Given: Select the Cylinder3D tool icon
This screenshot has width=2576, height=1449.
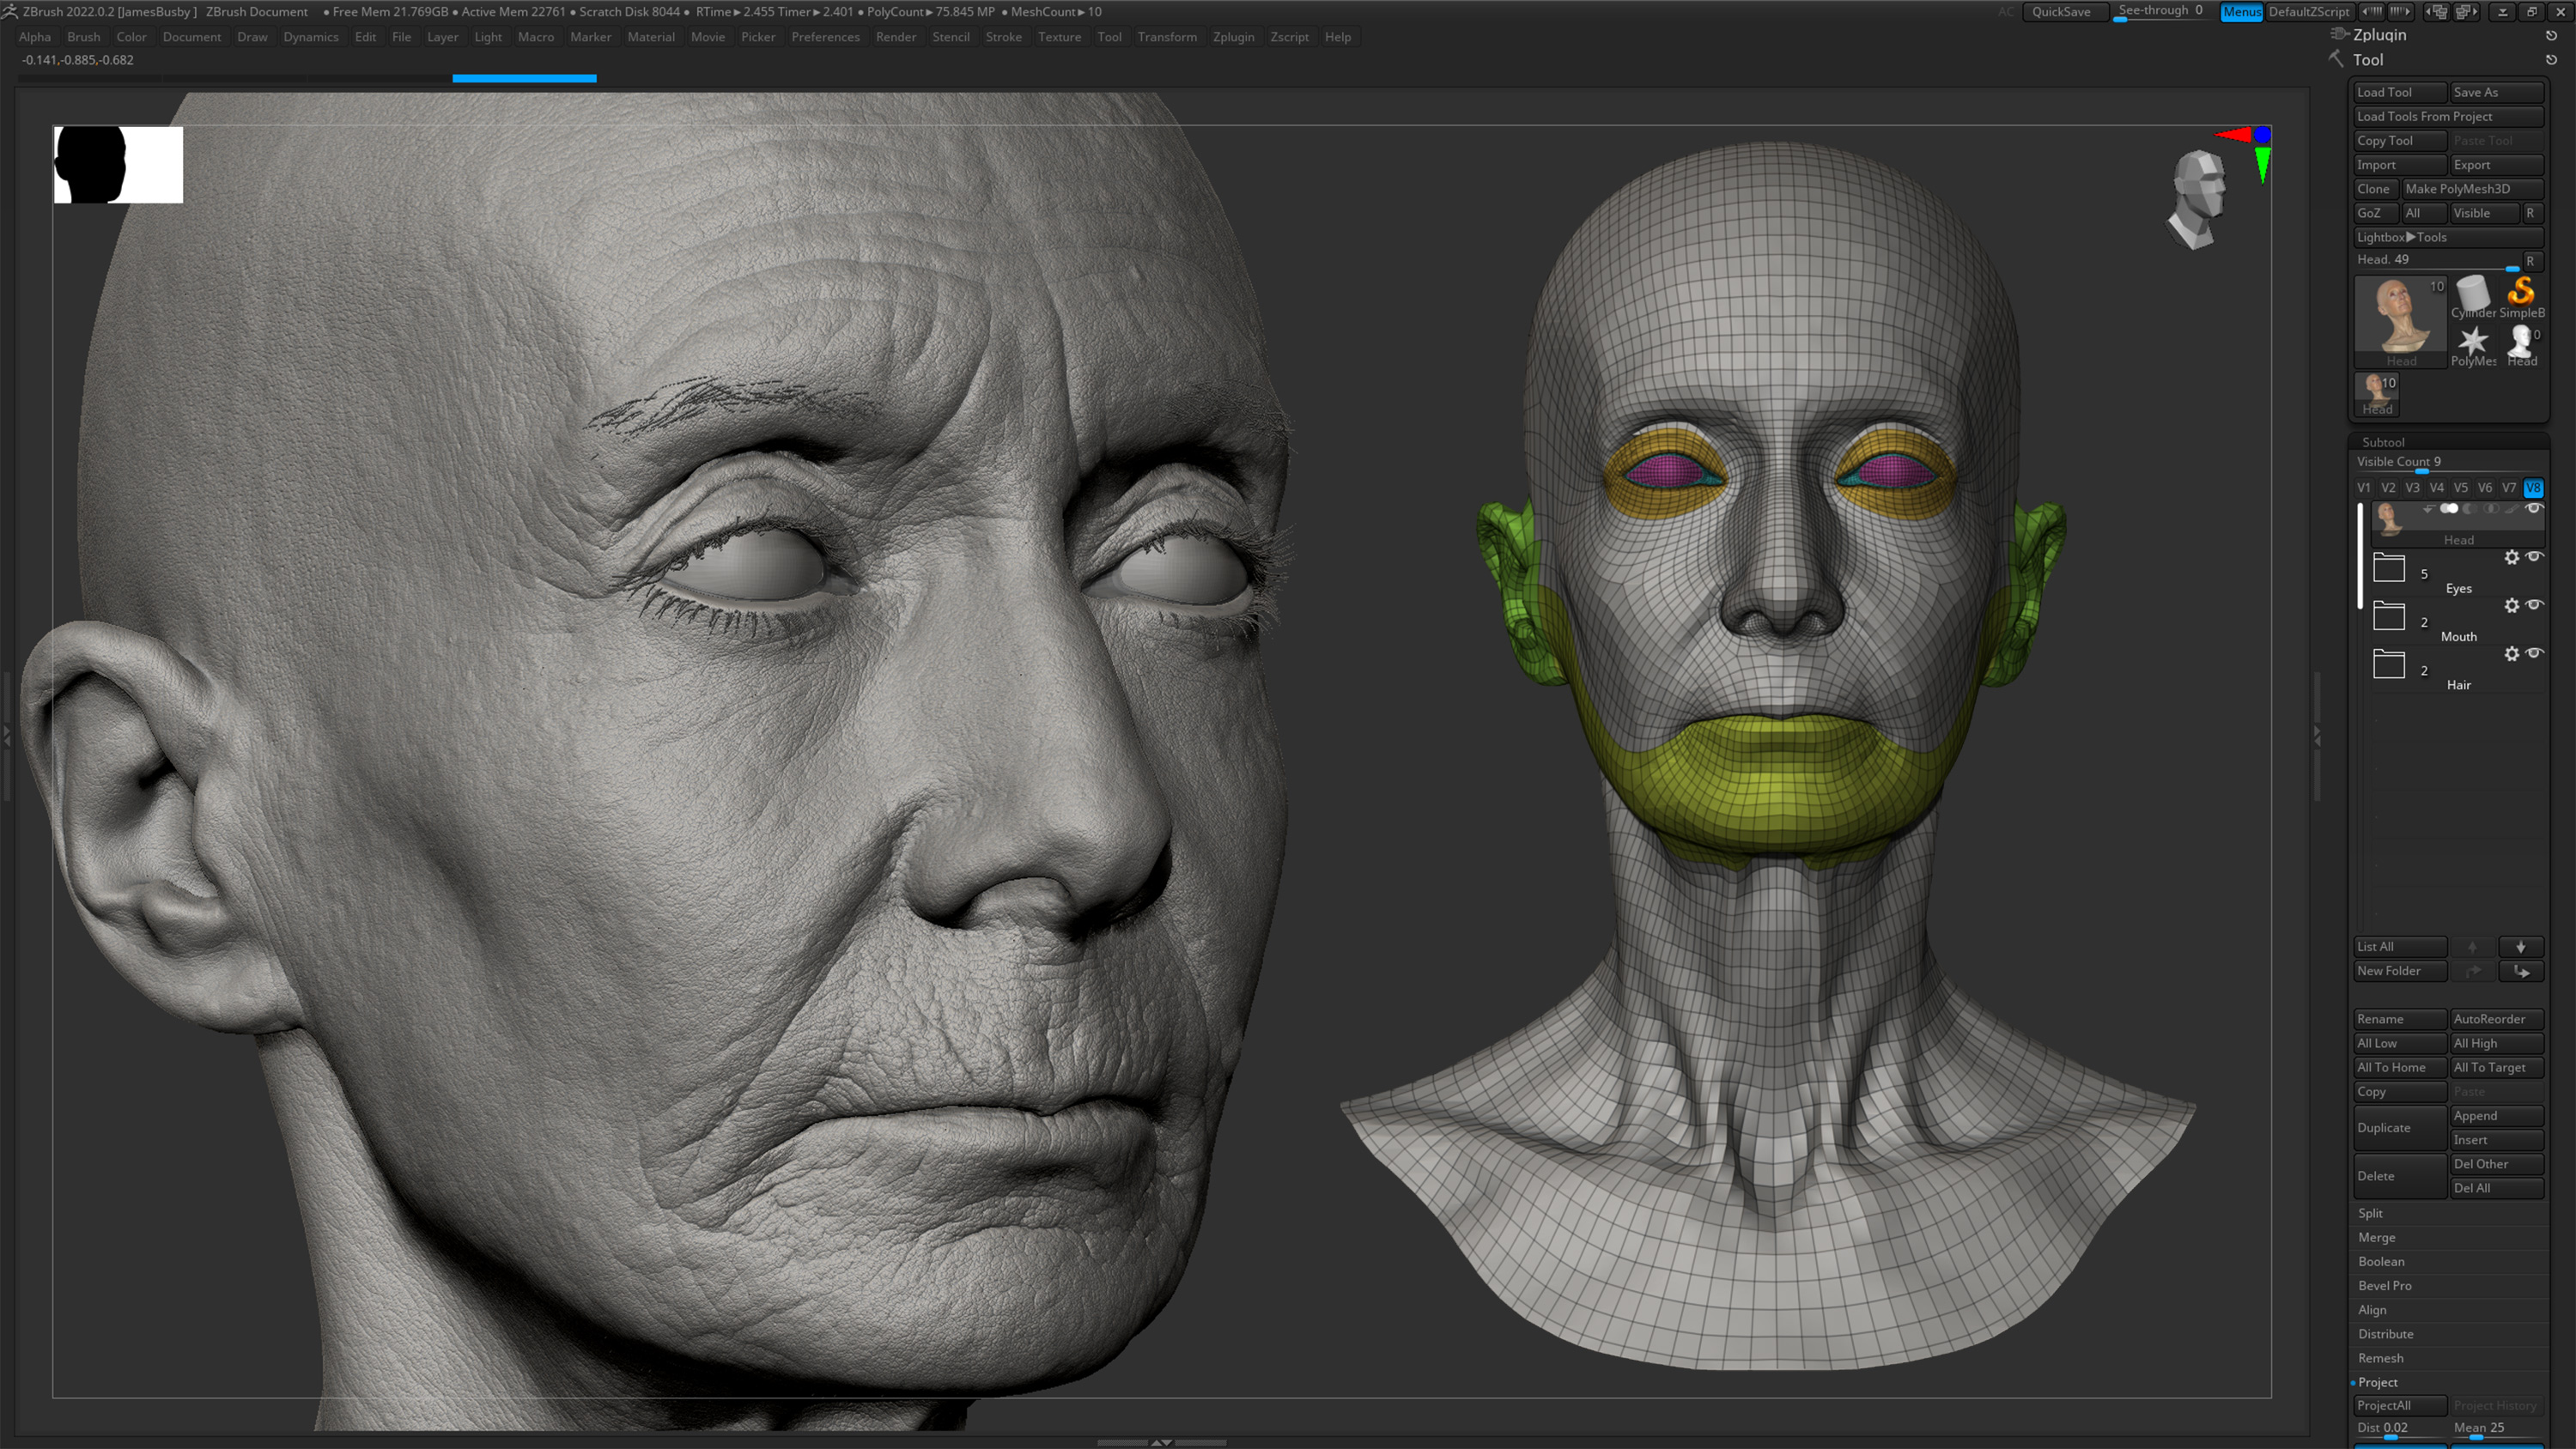Looking at the screenshot, I should 2474,292.
